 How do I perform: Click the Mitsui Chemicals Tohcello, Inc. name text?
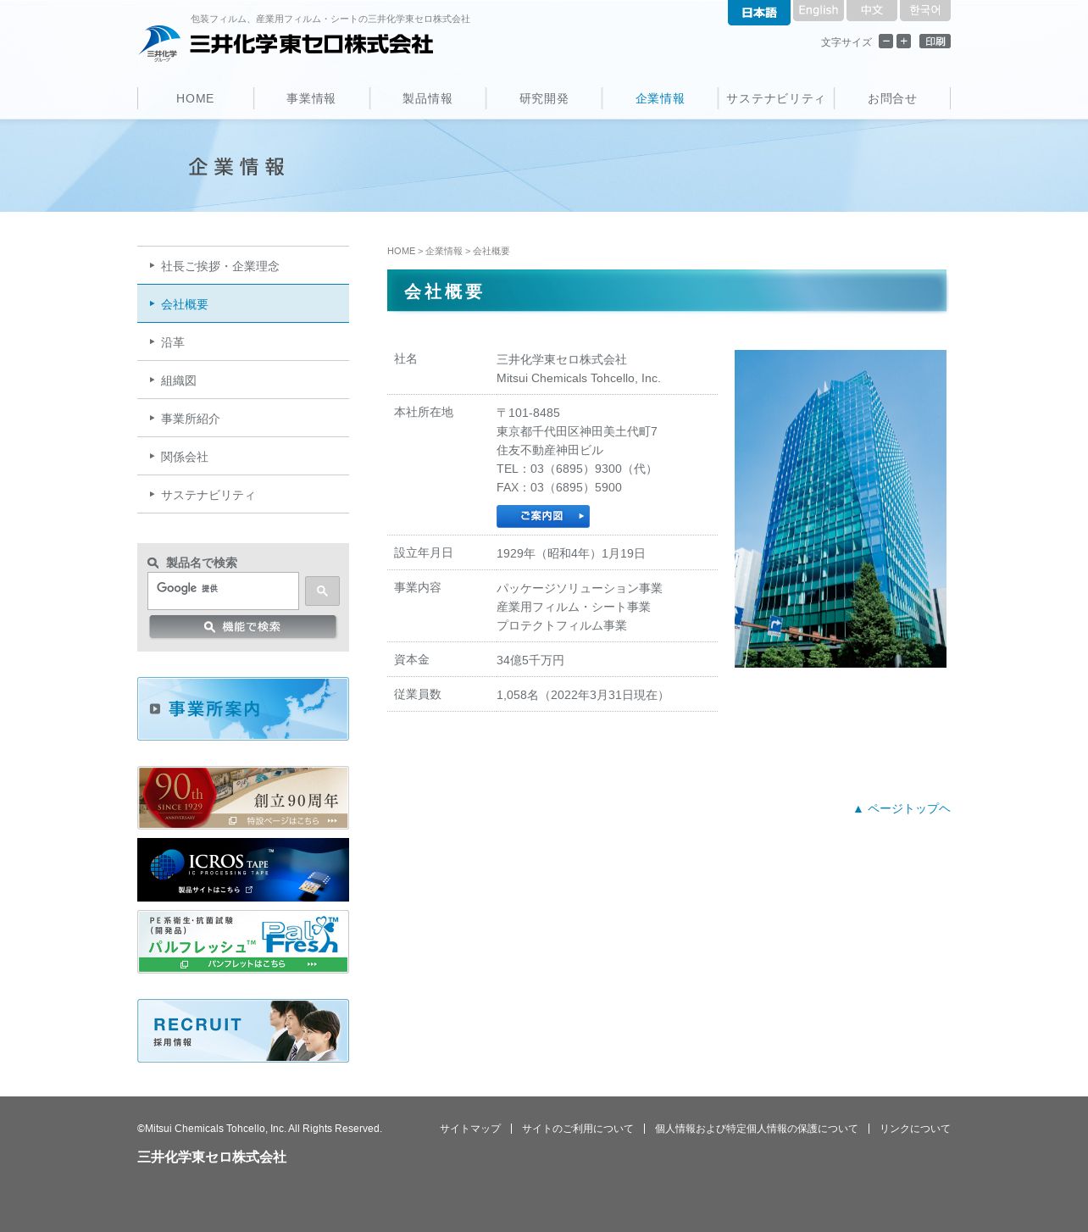click(x=579, y=378)
